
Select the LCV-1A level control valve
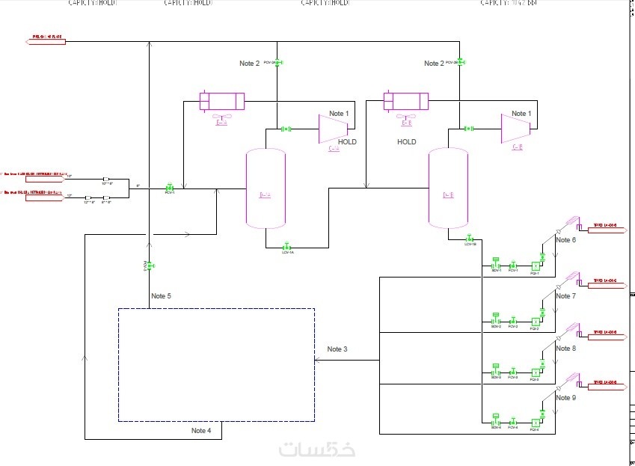[286, 247]
